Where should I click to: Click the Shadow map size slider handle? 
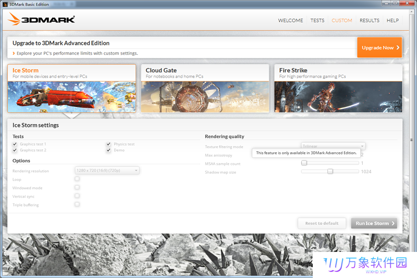coord(330,171)
